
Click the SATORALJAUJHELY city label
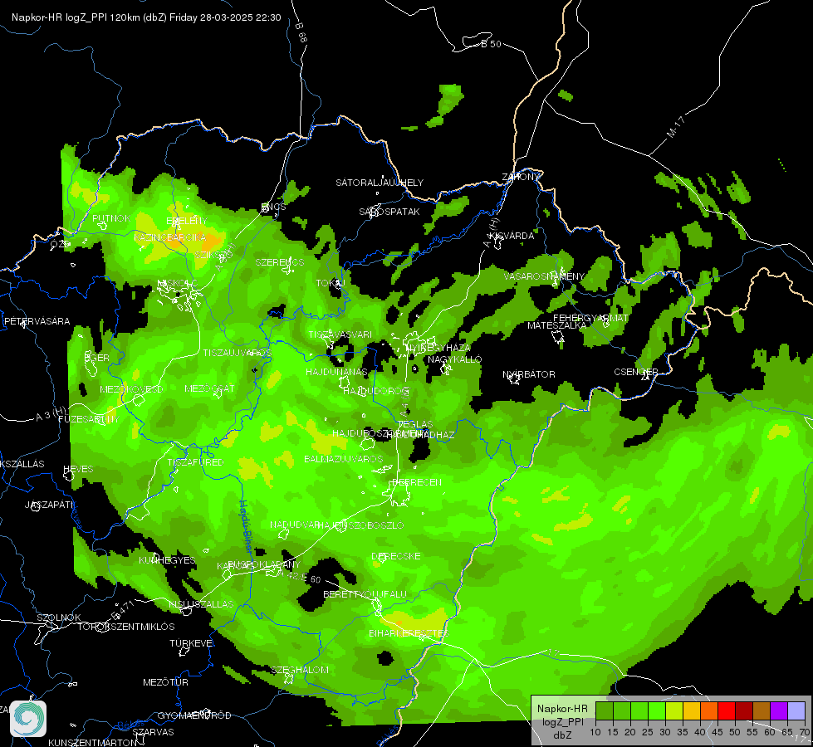tap(380, 183)
